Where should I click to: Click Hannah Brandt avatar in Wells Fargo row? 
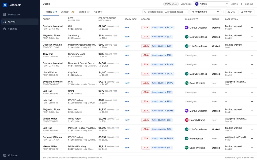pyautogui.click(x=187, y=120)
